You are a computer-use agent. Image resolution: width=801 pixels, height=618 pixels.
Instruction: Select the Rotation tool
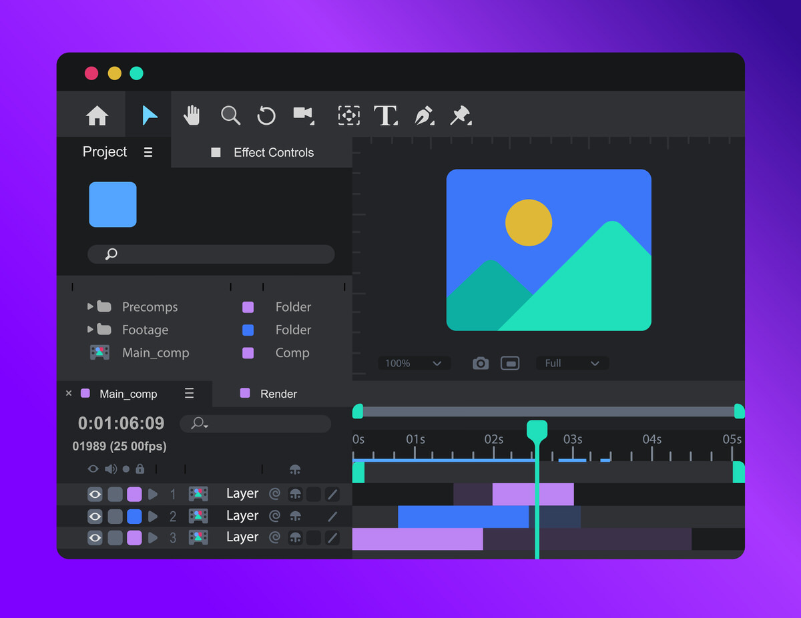(266, 115)
